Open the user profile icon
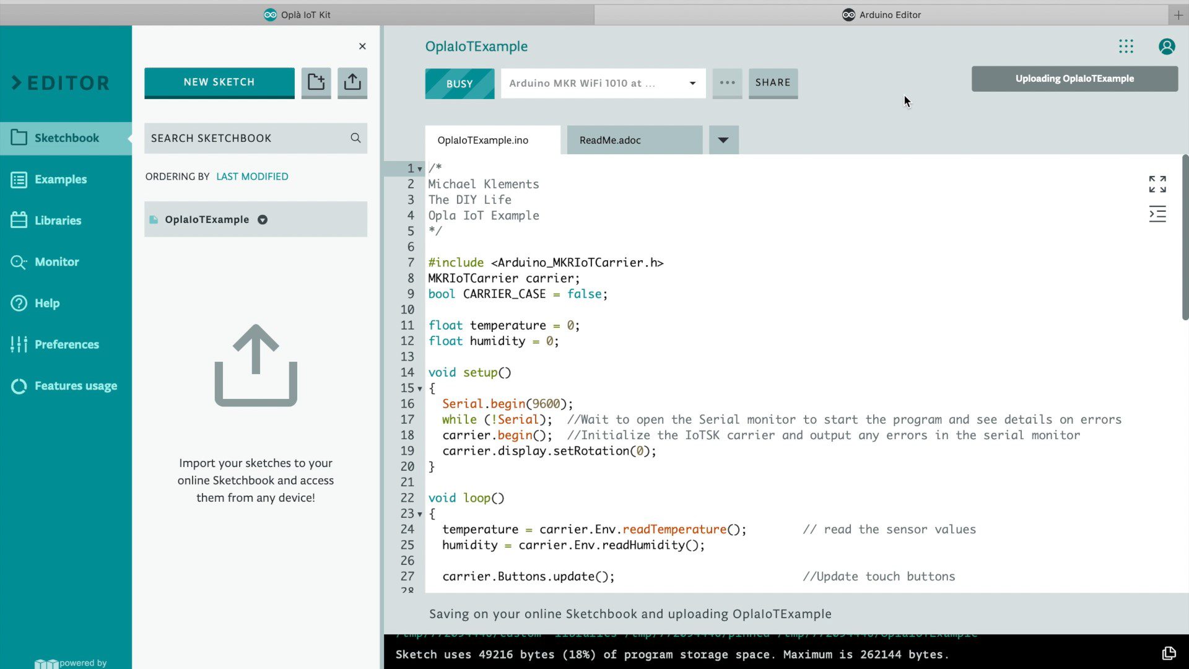Image resolution: width=1189 pixels, height=669 pixels. pyautogui.click(x=1166, y=46)
